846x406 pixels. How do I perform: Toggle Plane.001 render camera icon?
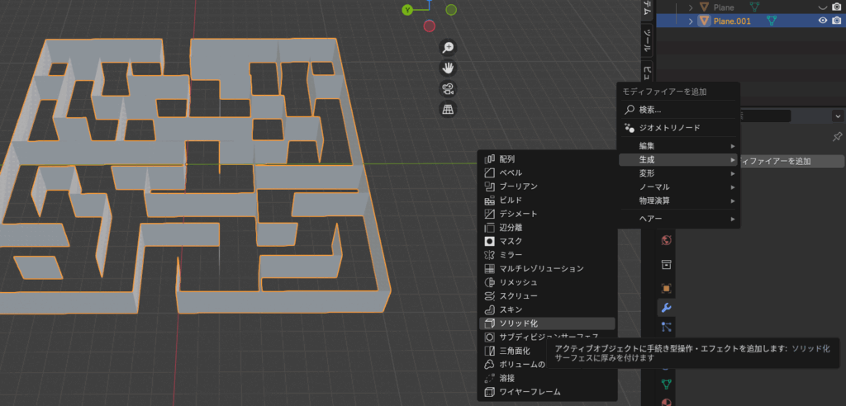[837, 21]
